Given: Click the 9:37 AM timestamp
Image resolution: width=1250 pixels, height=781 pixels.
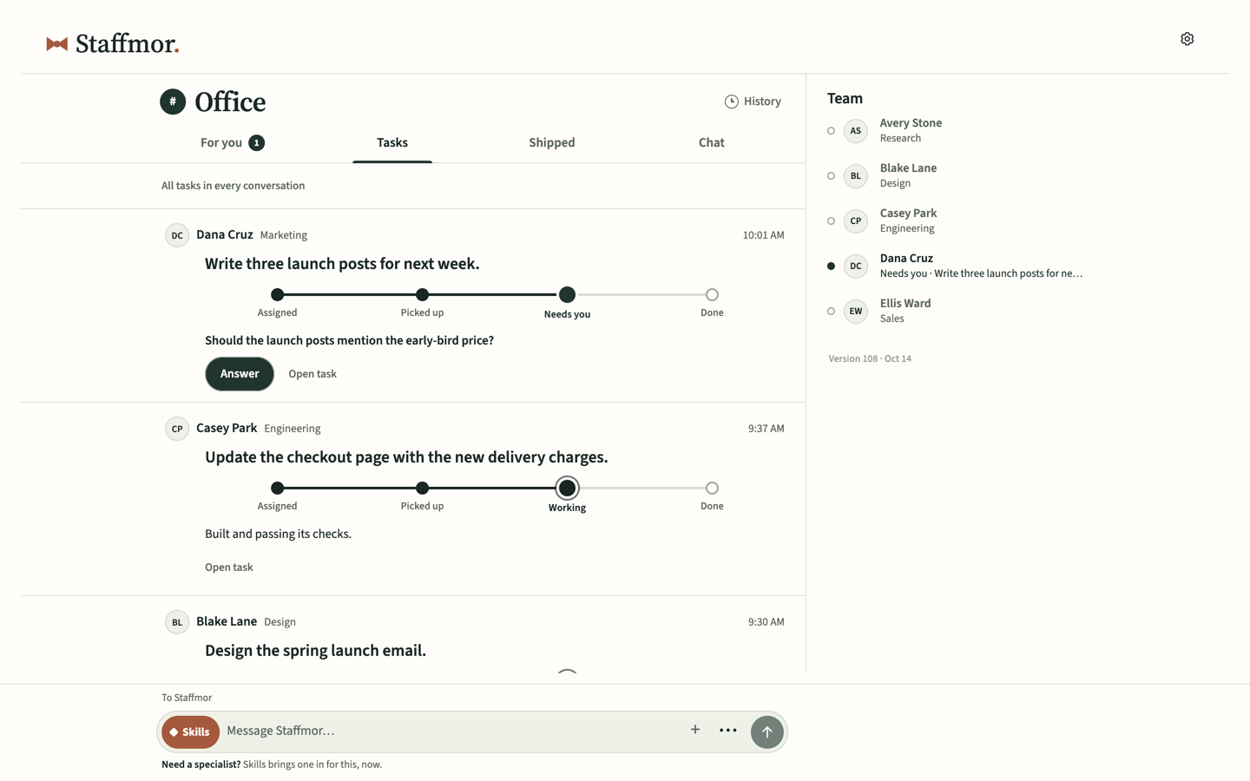Looking at the screenshot, I should 766,429.
